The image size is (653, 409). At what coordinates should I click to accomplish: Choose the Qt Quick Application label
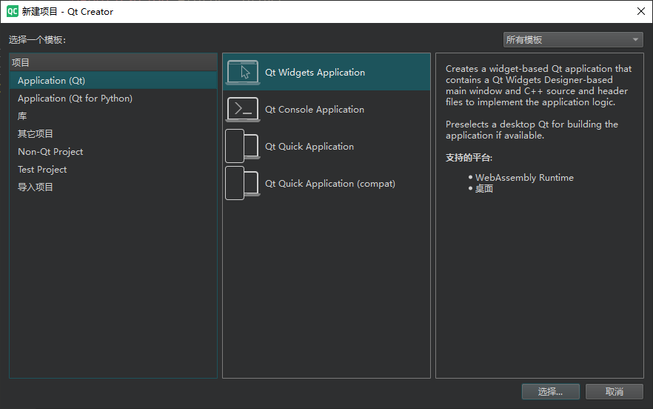tap(309, 147)
